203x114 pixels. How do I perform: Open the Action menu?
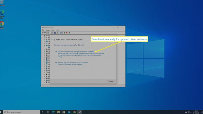click(x=48, y=30)
